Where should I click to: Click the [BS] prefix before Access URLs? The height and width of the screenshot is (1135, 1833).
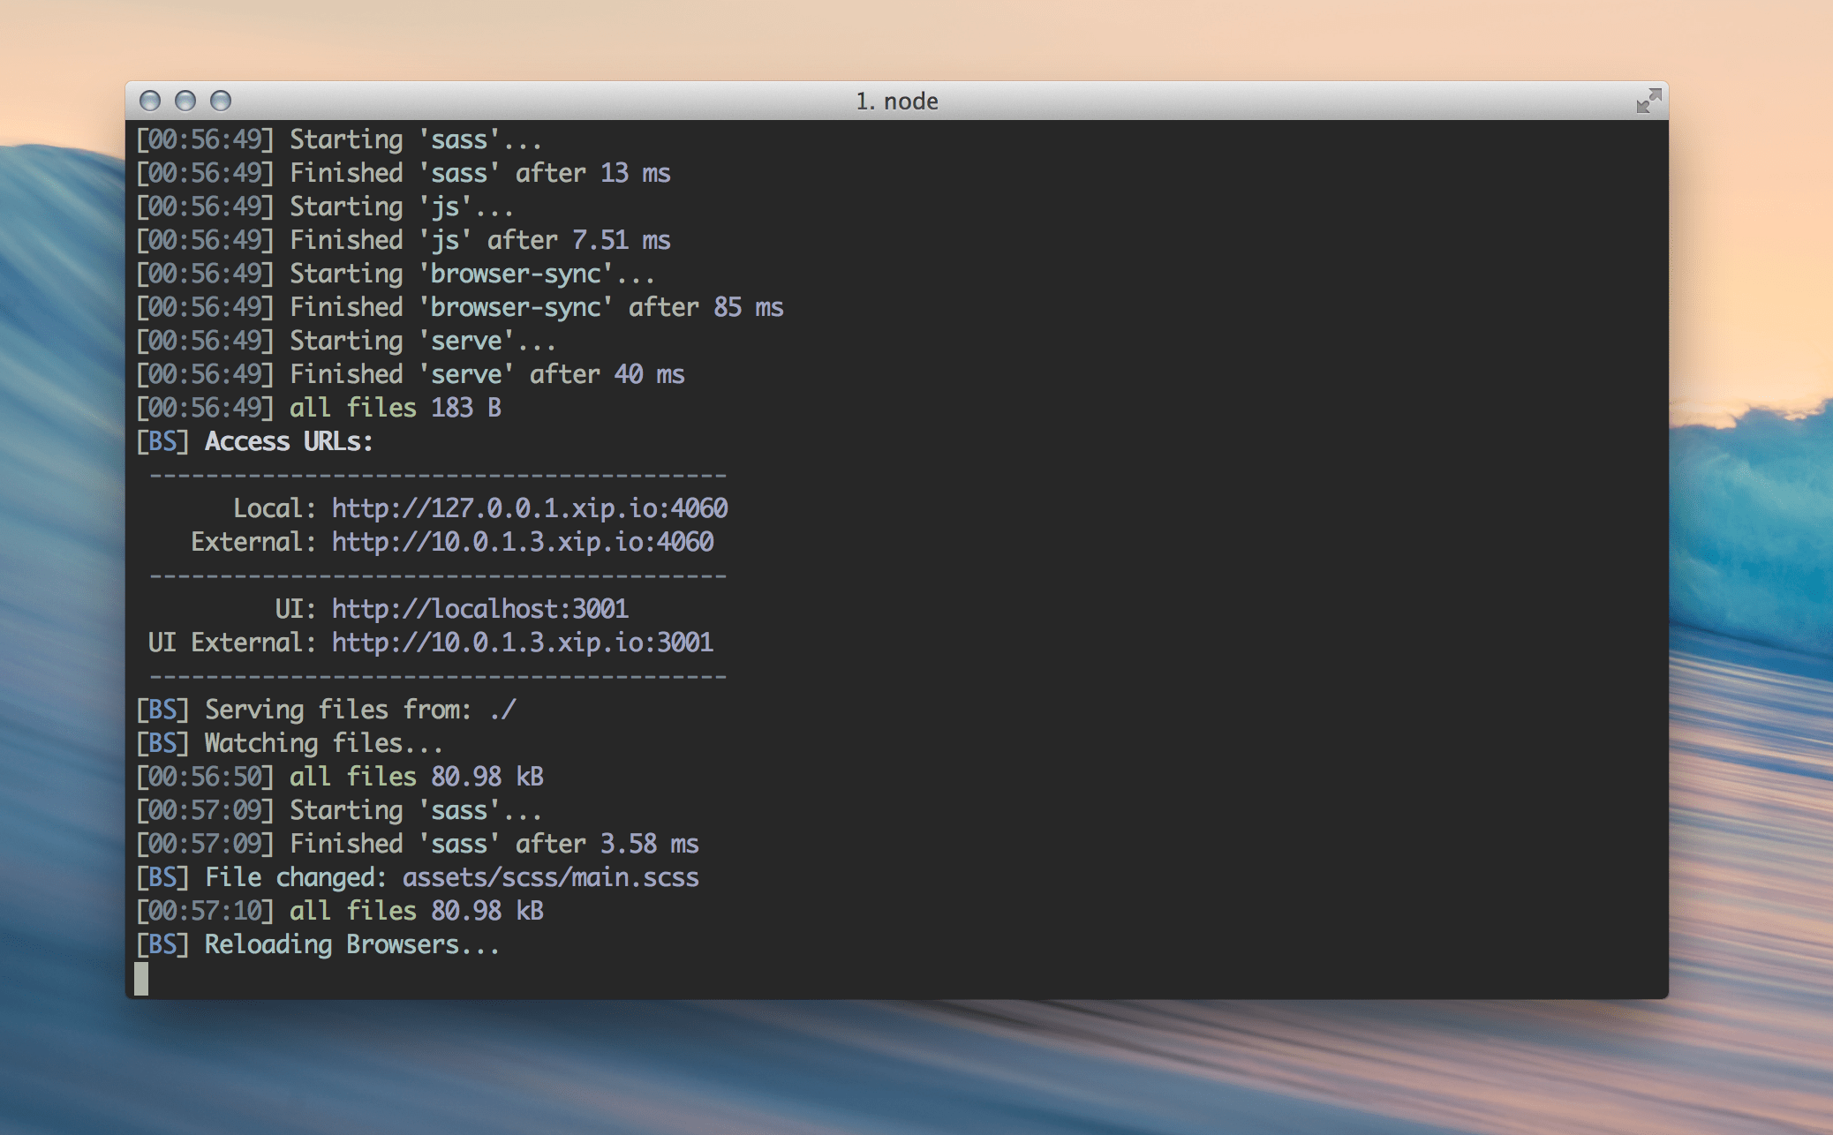(162, 440)
